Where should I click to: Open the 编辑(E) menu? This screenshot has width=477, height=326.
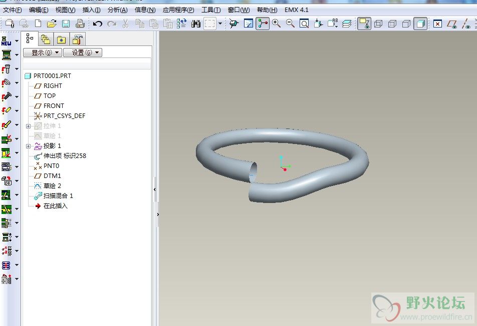(x=39, y=9)
